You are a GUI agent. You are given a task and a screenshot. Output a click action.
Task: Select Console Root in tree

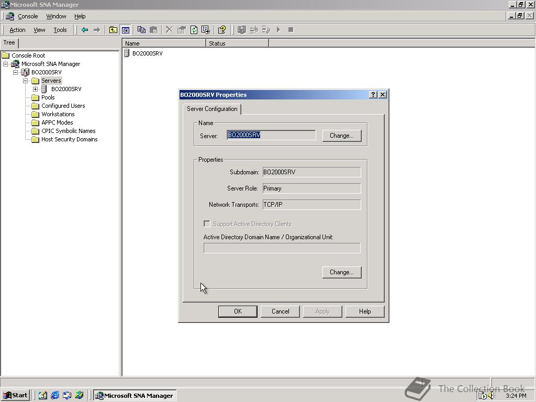28,55
